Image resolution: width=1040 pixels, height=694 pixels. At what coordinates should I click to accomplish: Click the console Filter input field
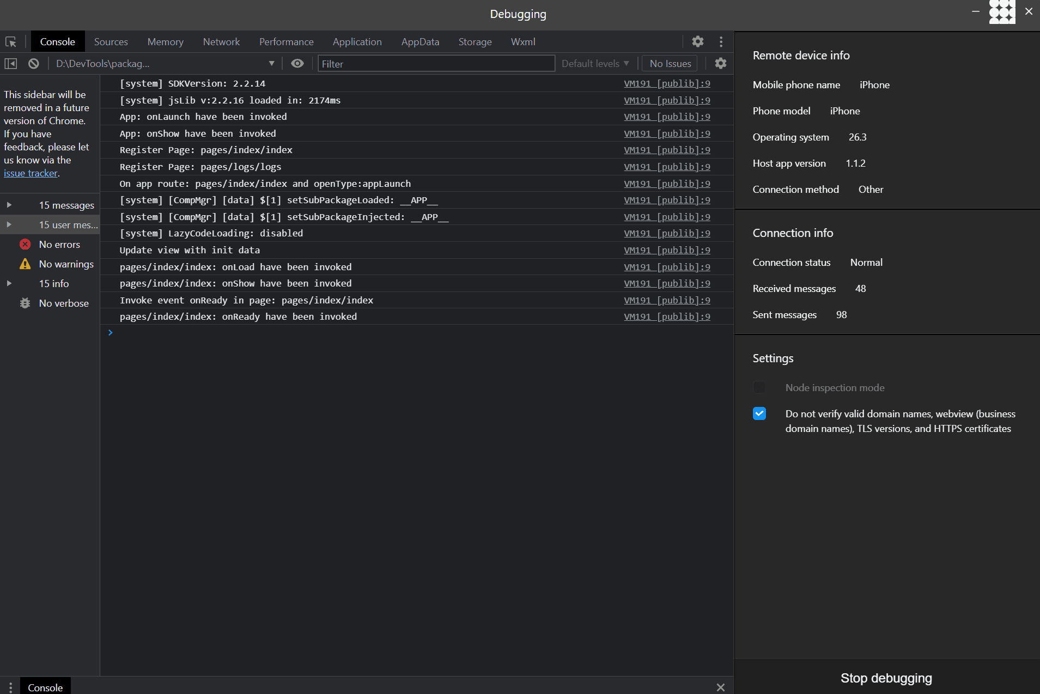pos(436,63)
